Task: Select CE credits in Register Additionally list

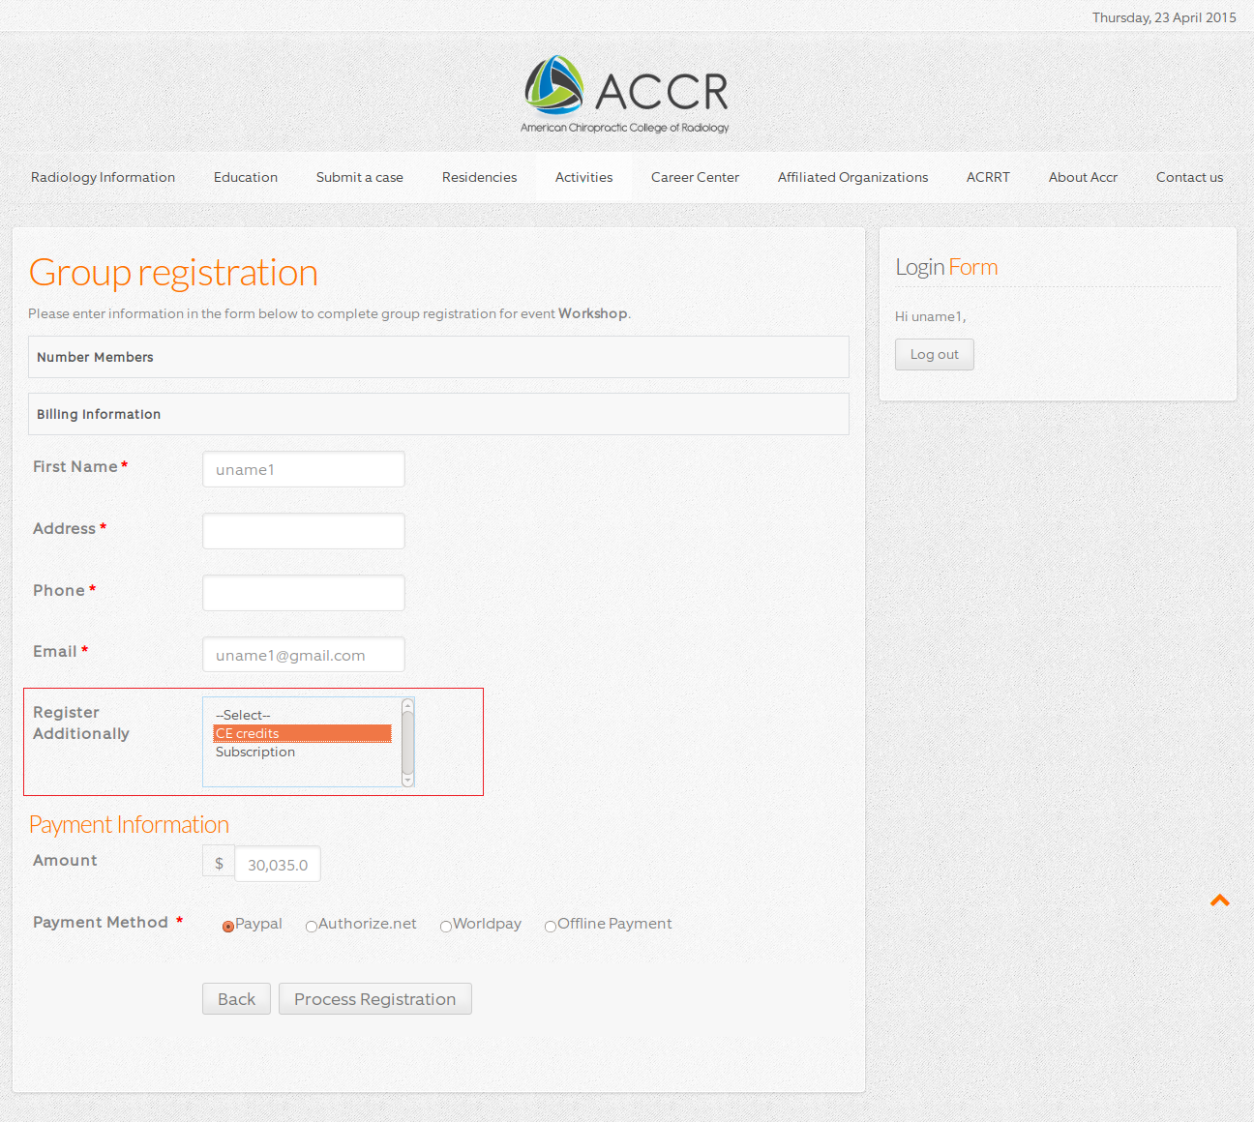Action: tap(302, 733)
